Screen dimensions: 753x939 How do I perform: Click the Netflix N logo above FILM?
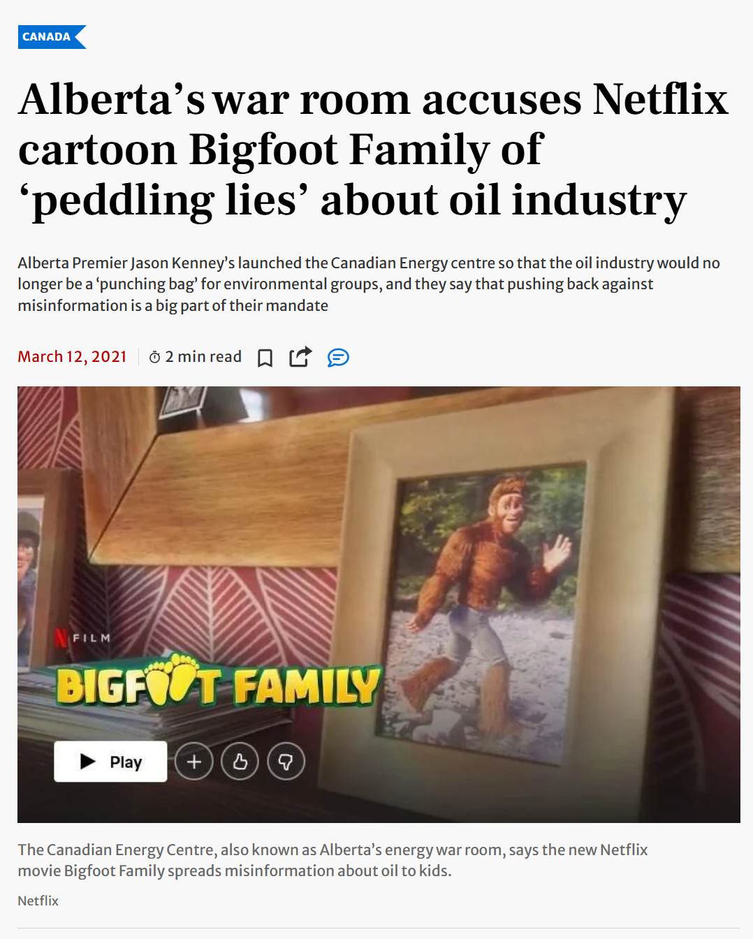61,638
